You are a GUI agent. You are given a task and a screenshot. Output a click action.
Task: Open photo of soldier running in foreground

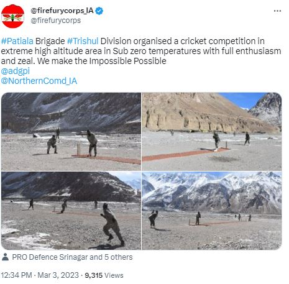tap(71, 211)
